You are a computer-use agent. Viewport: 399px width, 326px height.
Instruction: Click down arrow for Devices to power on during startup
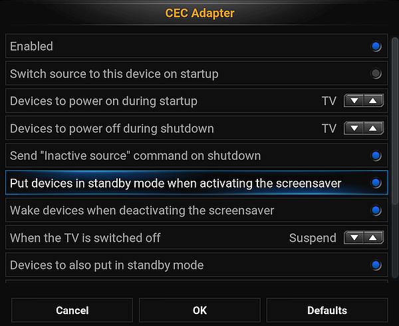pos(355,101)
